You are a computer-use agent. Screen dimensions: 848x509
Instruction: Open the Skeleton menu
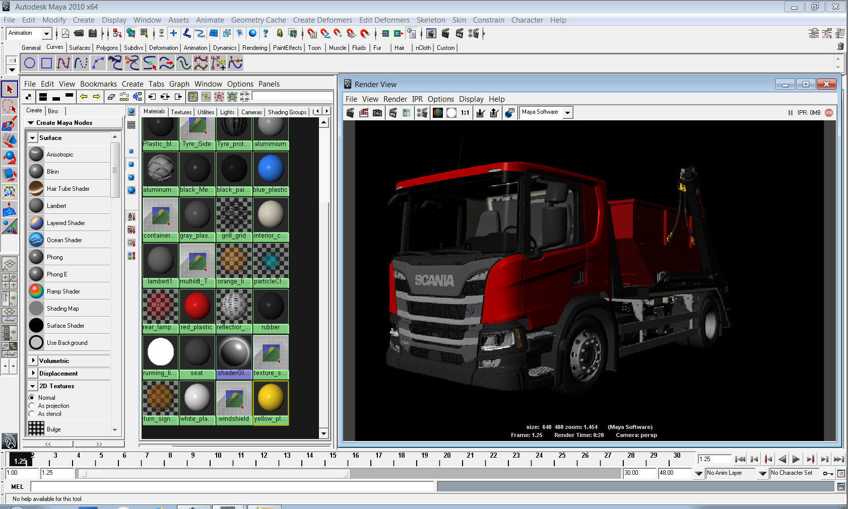click(431, 20)
